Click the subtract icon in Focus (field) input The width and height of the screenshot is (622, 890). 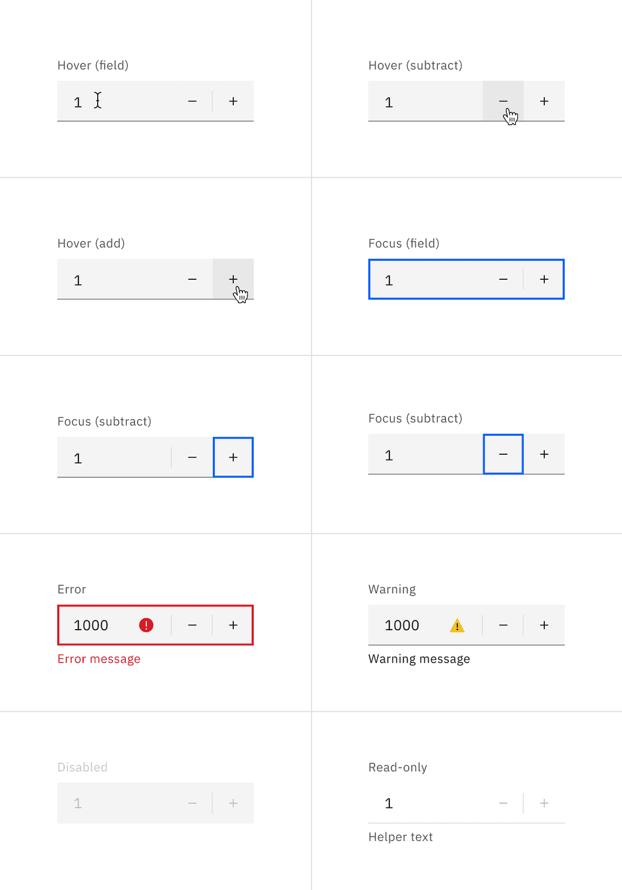click(503, 279)
